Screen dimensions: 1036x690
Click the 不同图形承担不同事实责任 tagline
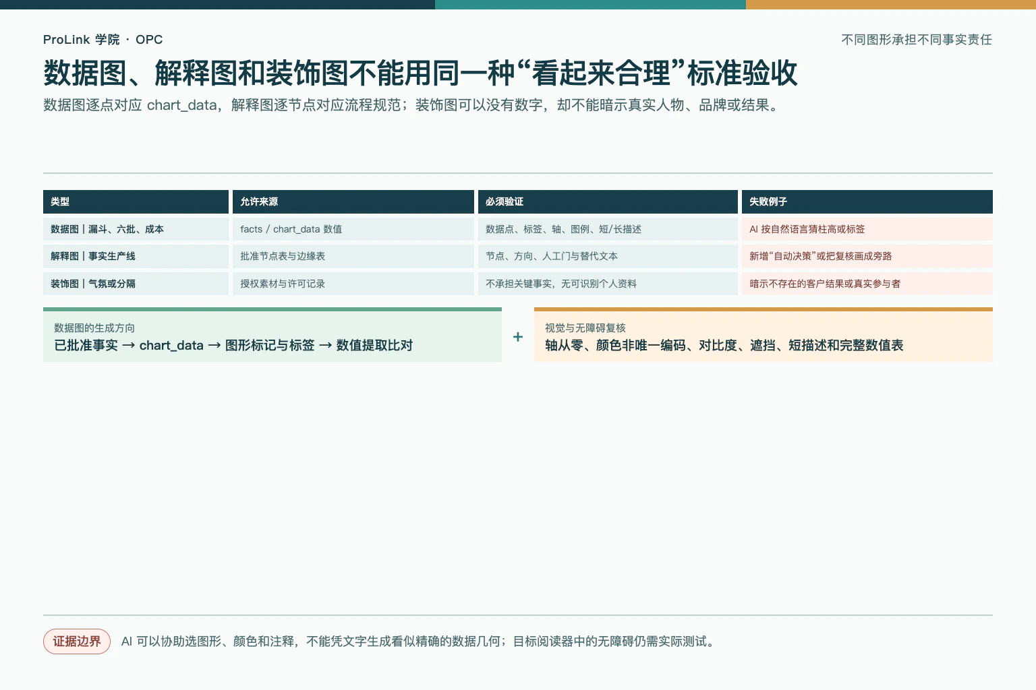[x=917, y=40]
